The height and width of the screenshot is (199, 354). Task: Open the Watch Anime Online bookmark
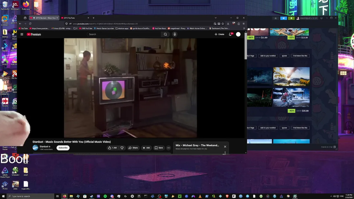click(197, 28)
